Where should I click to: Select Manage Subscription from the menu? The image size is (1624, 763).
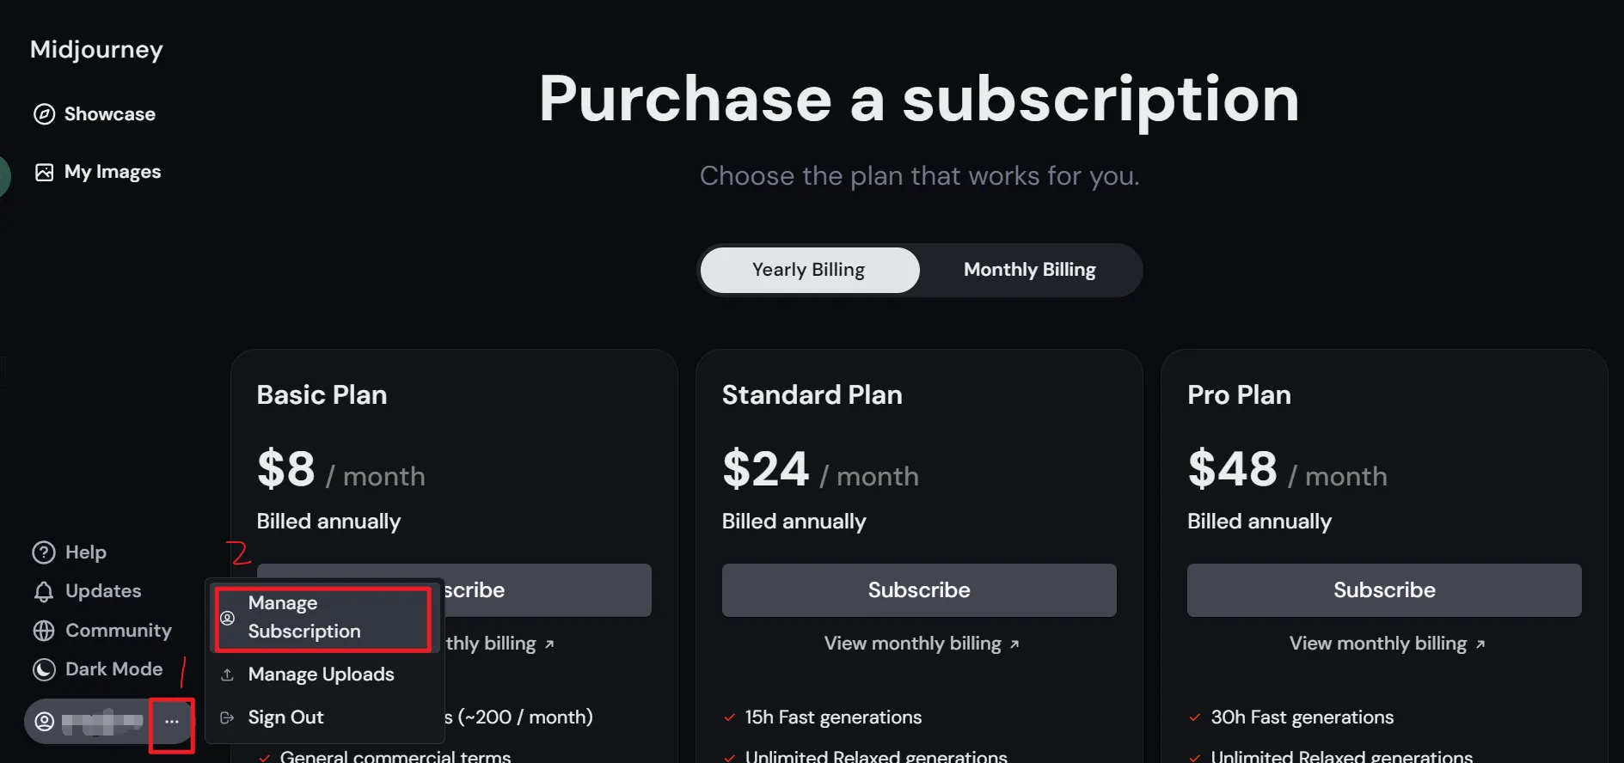click(x=304, y=618)
